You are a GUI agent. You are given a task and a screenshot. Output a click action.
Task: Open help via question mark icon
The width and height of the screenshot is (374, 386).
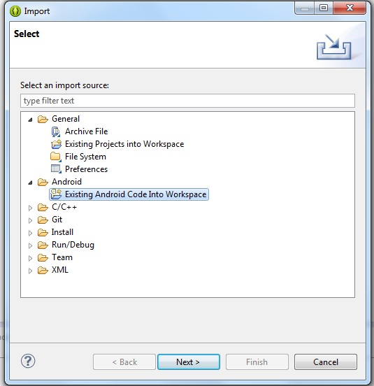coord(28,361)
